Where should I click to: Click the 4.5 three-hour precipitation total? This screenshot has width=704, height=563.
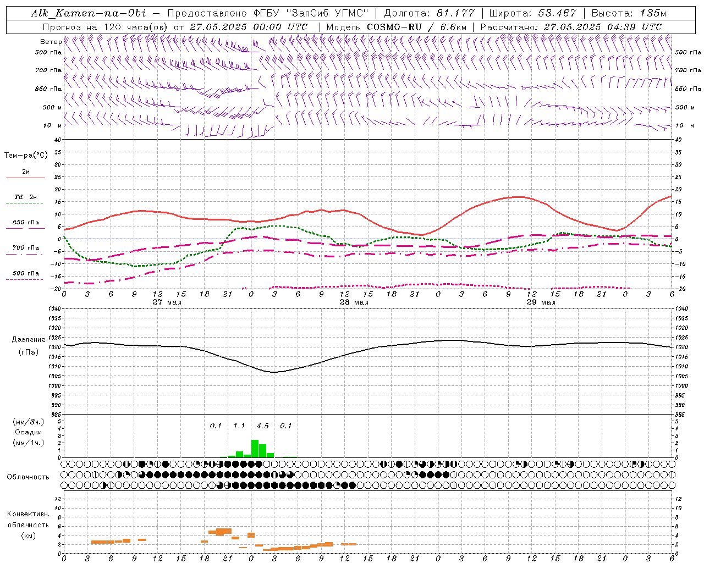point(263,426)
